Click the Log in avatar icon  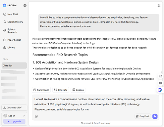point(5,116)
